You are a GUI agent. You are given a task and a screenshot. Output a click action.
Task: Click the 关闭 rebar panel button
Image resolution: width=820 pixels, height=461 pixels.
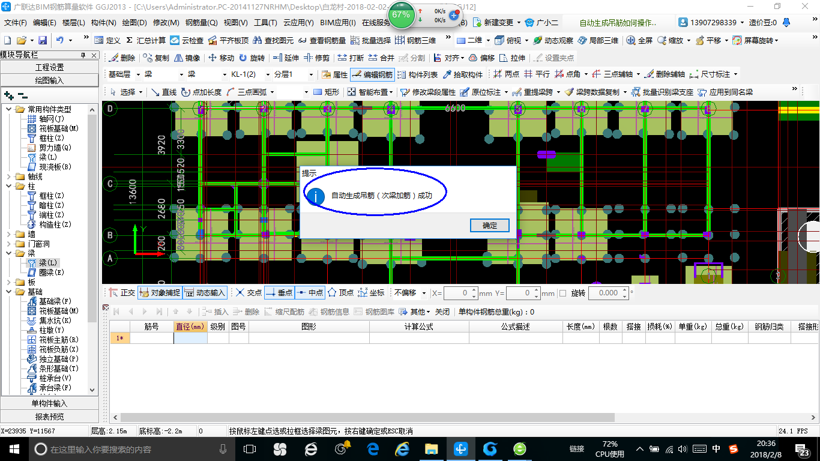click(442, 312)
